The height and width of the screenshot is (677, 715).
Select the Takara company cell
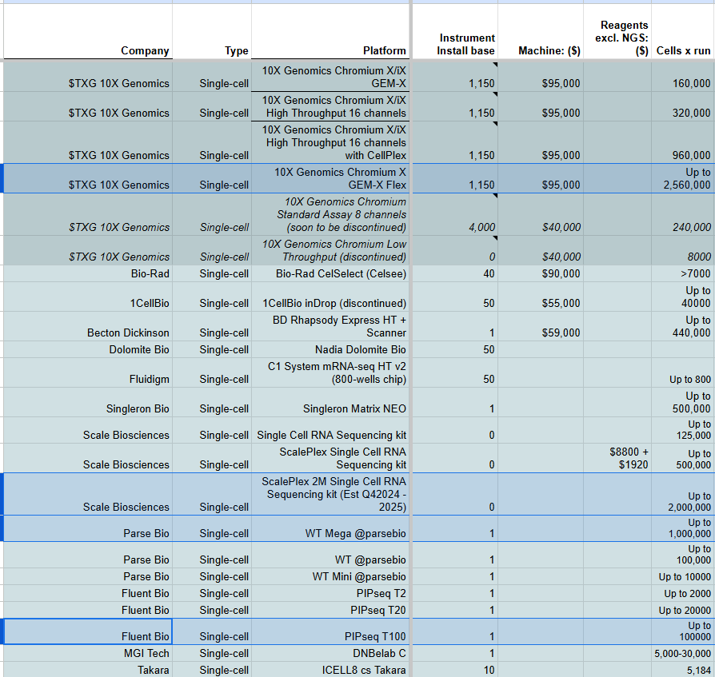tap(88, 670)
